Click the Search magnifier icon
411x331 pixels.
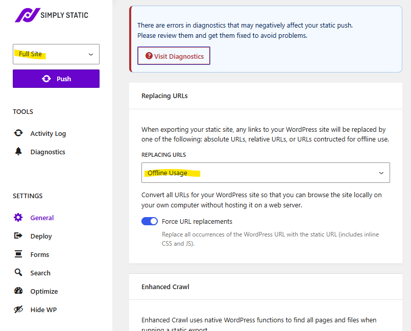coord(18,272)
